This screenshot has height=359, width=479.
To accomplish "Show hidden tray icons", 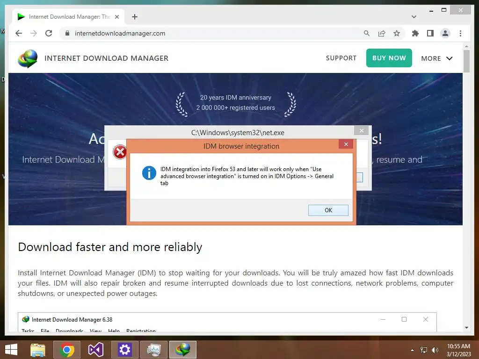I will pyautogui.click(x=412, y=350).
